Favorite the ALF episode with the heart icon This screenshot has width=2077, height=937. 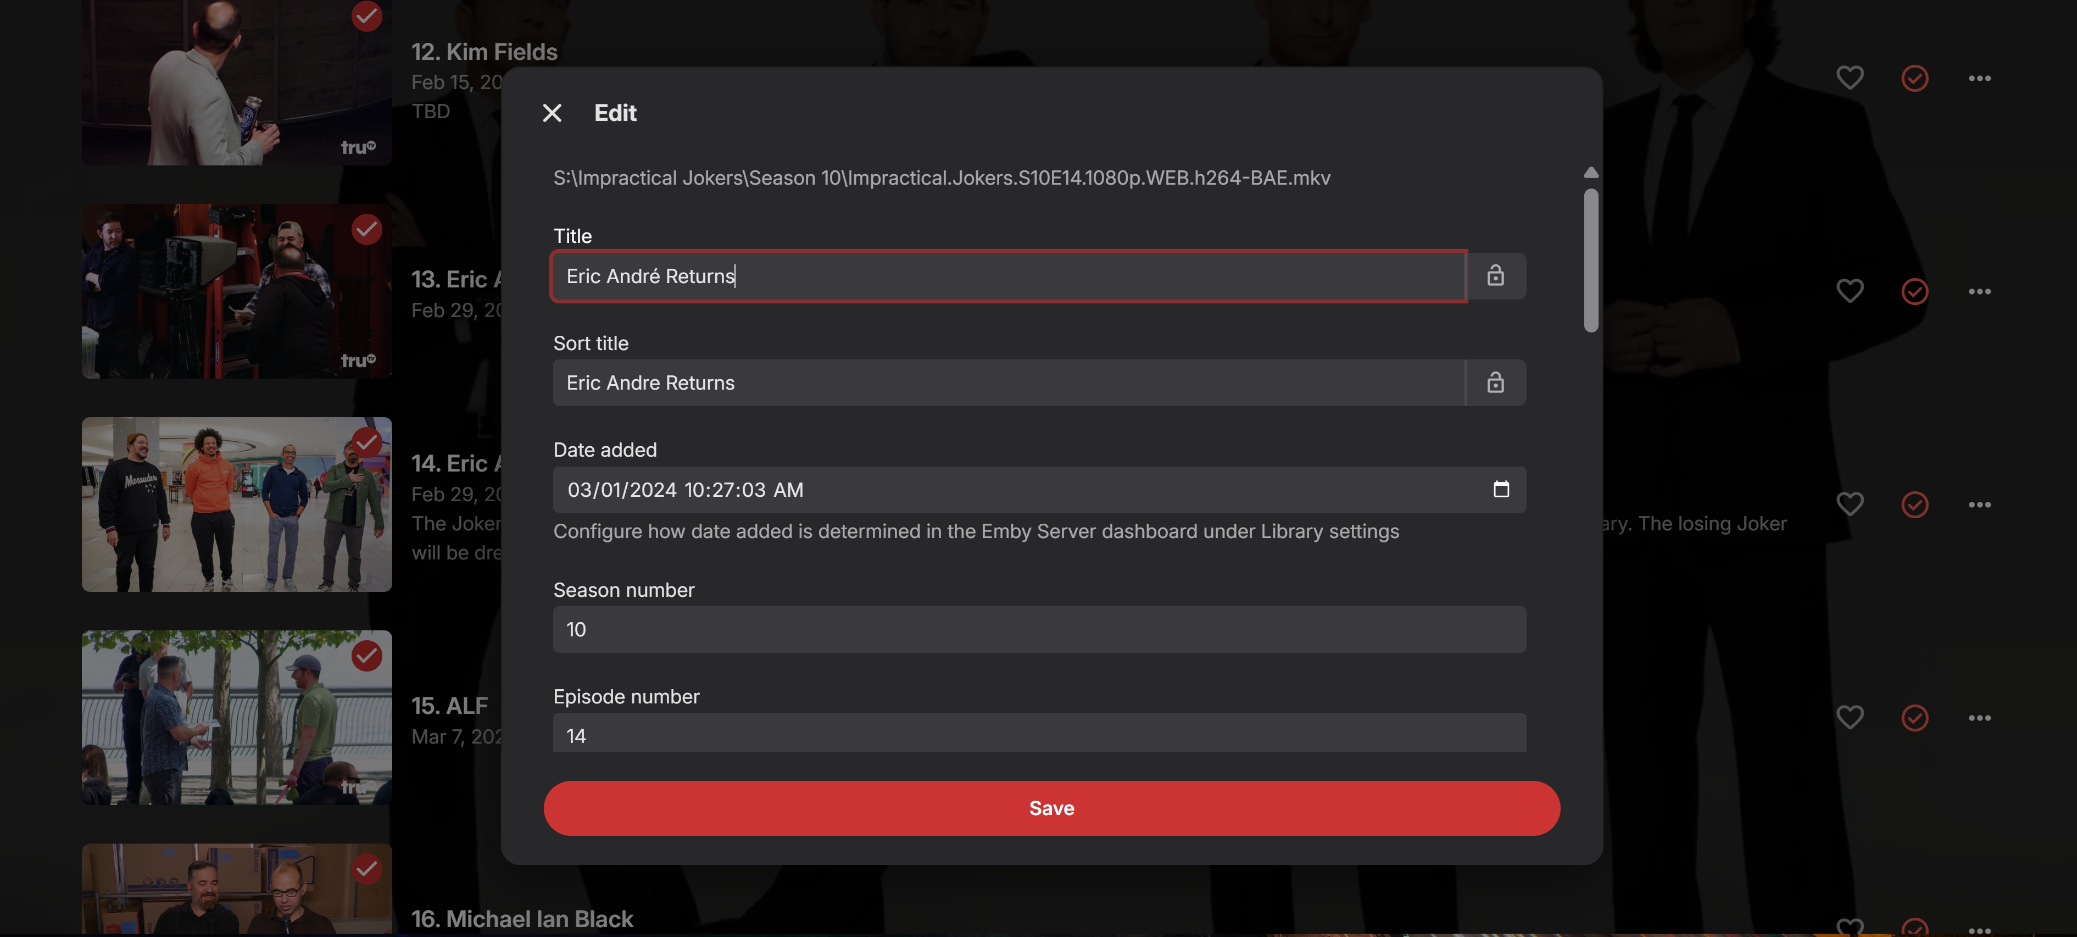[1850, 718]
